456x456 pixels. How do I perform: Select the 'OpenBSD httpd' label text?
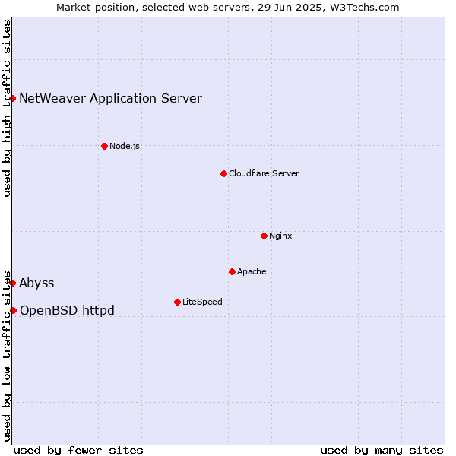click(x=67, y=311)
